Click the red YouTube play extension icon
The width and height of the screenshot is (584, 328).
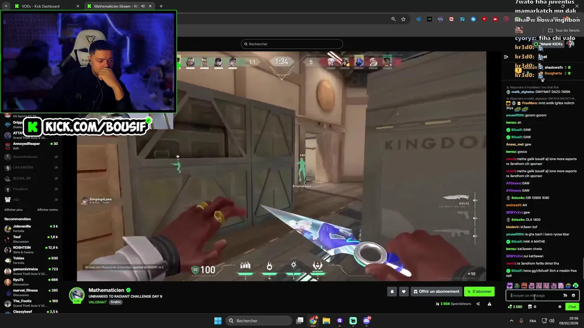click(484, 19)
